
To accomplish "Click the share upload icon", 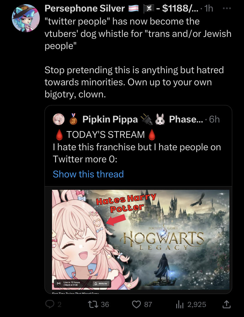I will [x=226, y=304].
